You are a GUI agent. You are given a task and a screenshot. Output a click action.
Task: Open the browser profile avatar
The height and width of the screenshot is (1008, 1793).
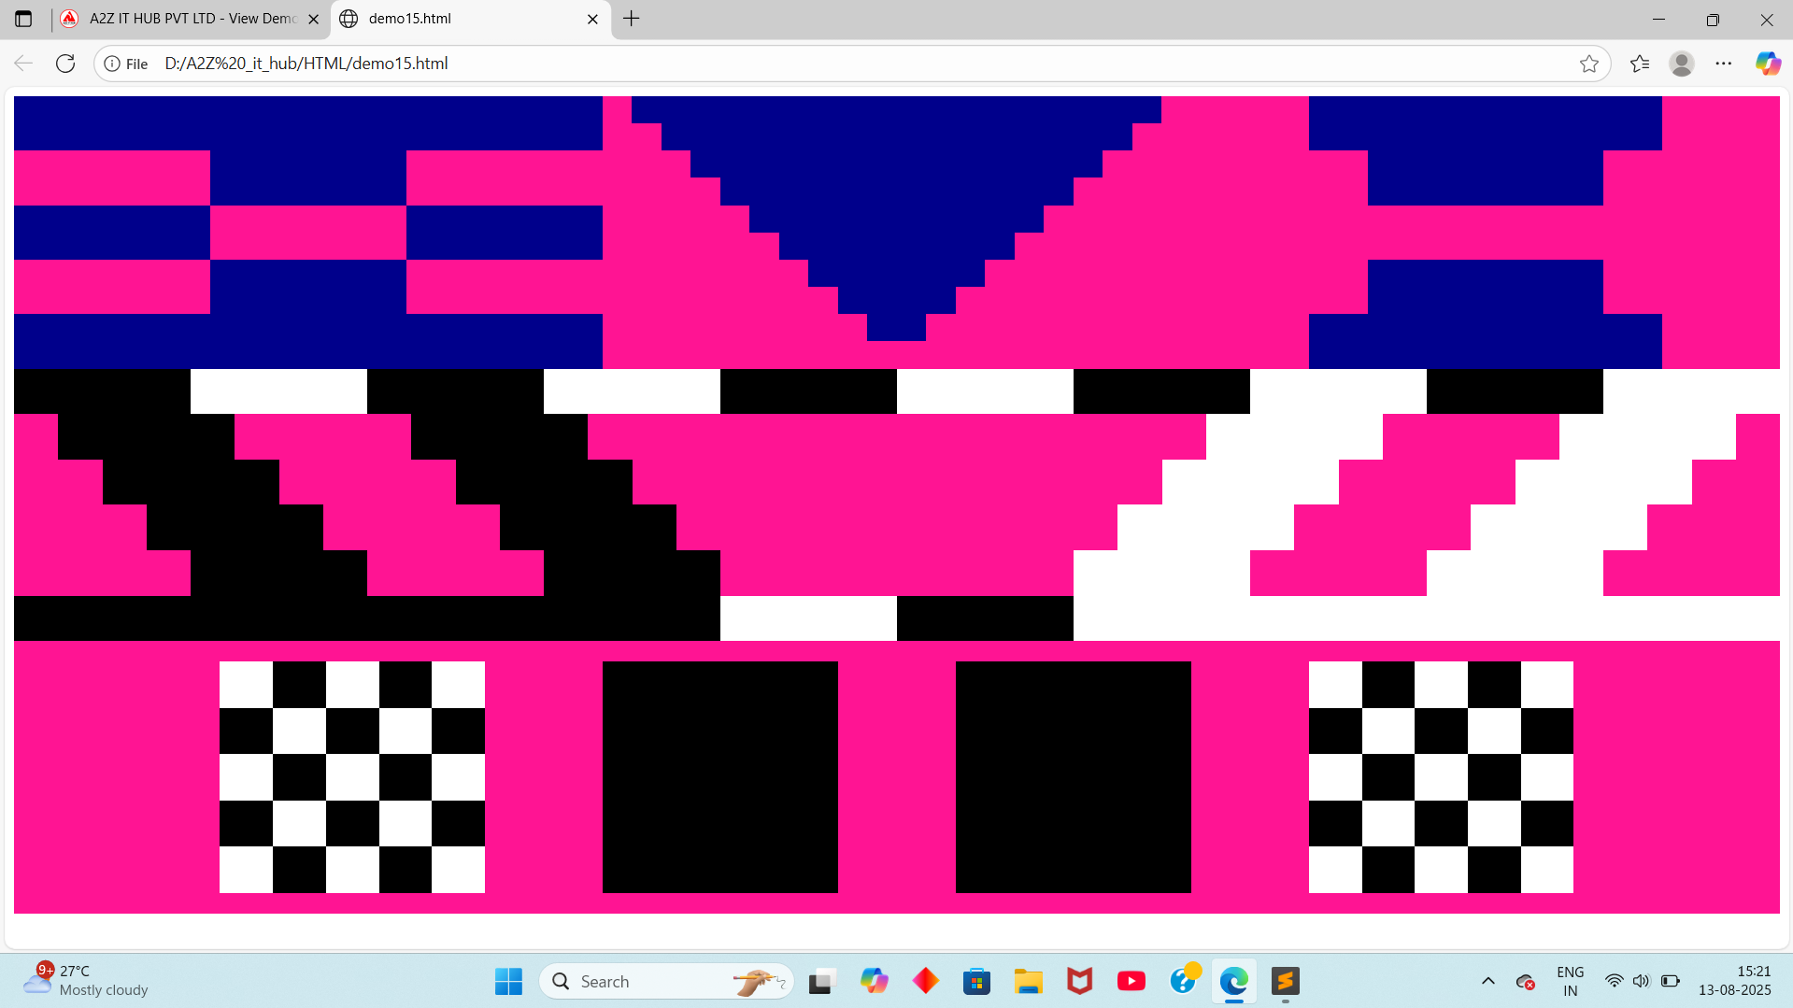point(1681,64)
